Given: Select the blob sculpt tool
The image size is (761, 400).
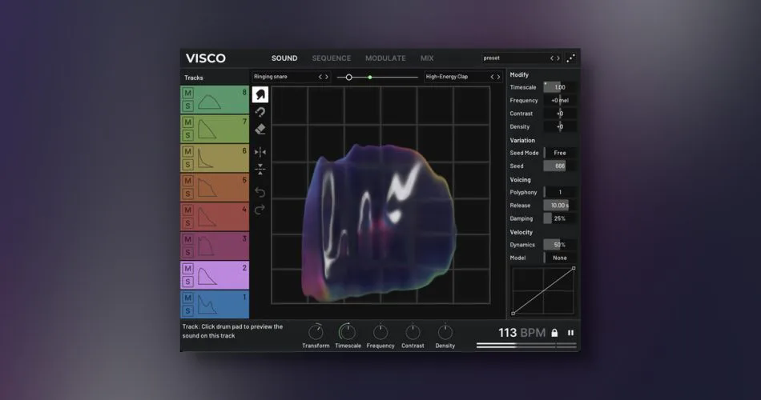Looking at the screenshot, I should [260, 94].
